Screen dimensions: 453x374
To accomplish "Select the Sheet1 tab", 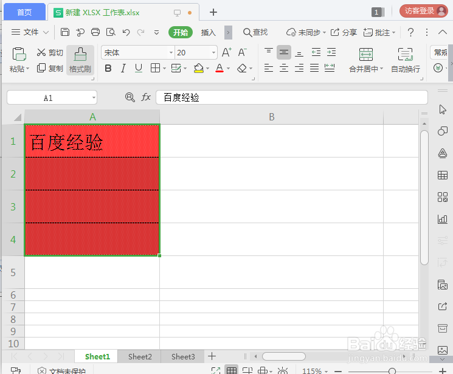I will (x=97, y=356).
